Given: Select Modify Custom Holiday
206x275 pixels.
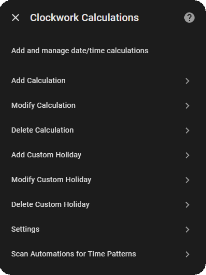Looking at the screenshot, I should pos(103,180).
